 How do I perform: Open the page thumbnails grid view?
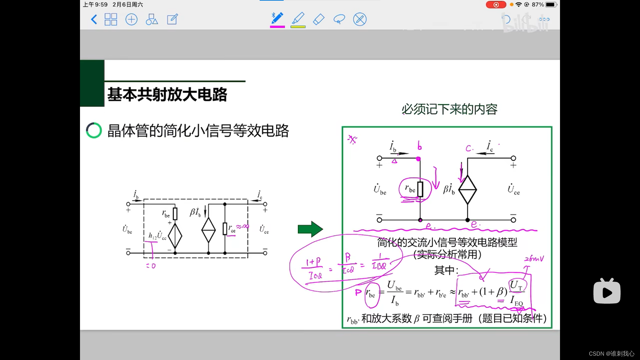click(x=111, y=19)
